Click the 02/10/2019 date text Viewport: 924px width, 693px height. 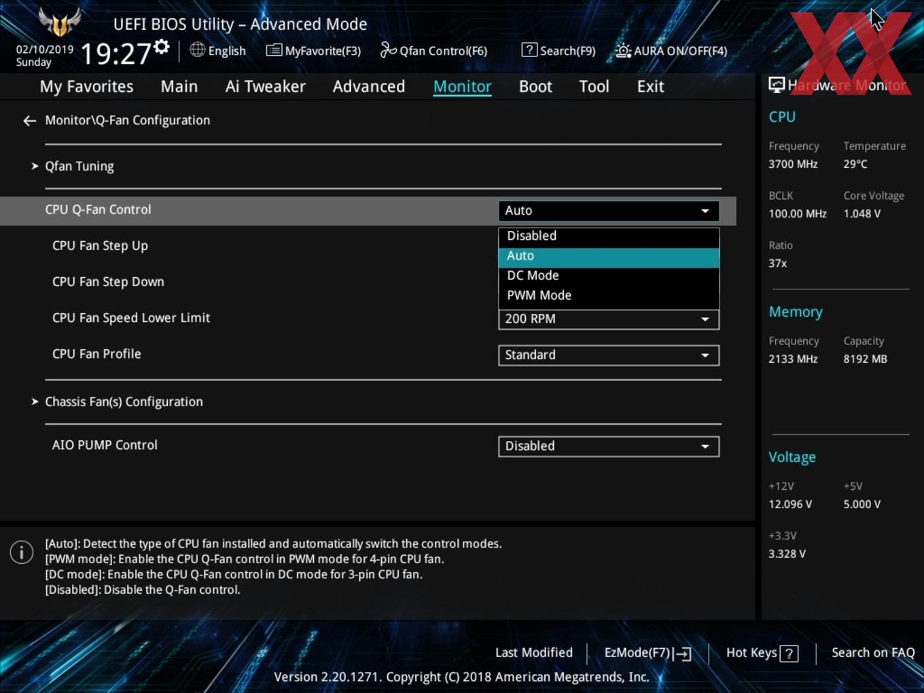[45, 50]
